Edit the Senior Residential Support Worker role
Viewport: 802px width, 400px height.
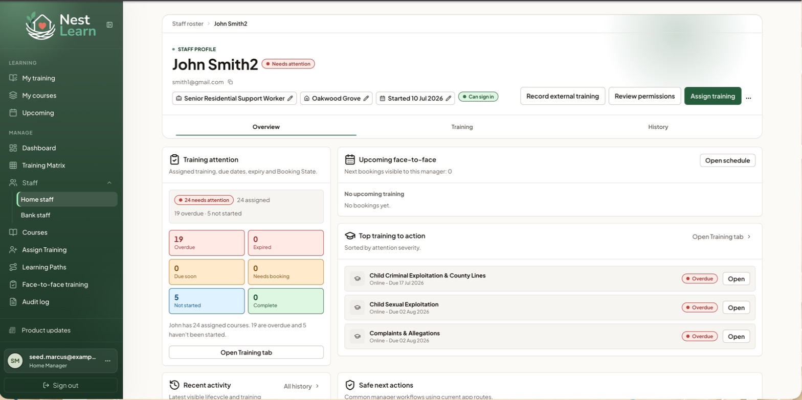(x=290, y=98)
